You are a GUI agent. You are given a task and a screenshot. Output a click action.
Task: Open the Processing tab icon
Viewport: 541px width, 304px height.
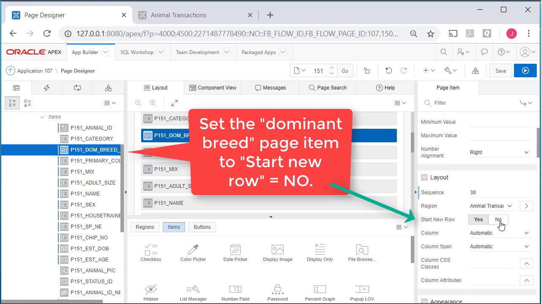pyautogui.click(x=77, y=88)
